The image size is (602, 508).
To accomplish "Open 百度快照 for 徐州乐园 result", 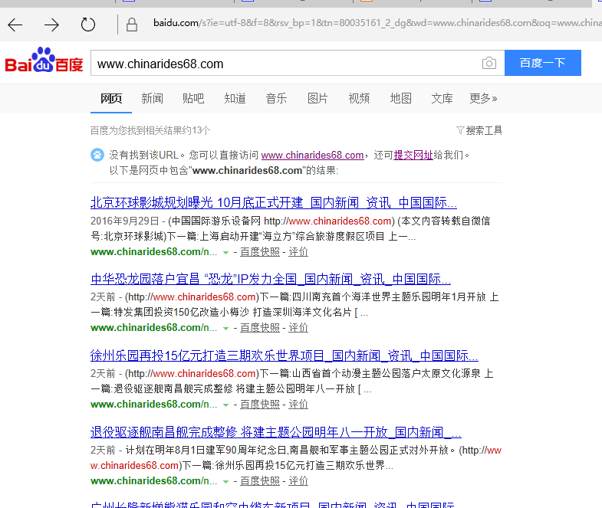I will coord(259,405).
